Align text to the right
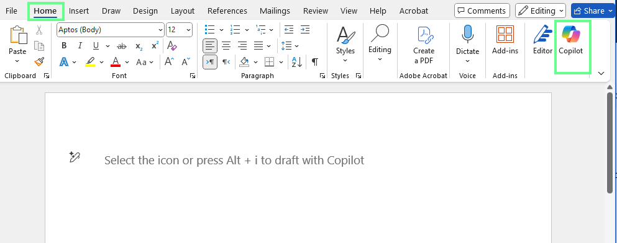The image size is (617, 243). point(242,46)
